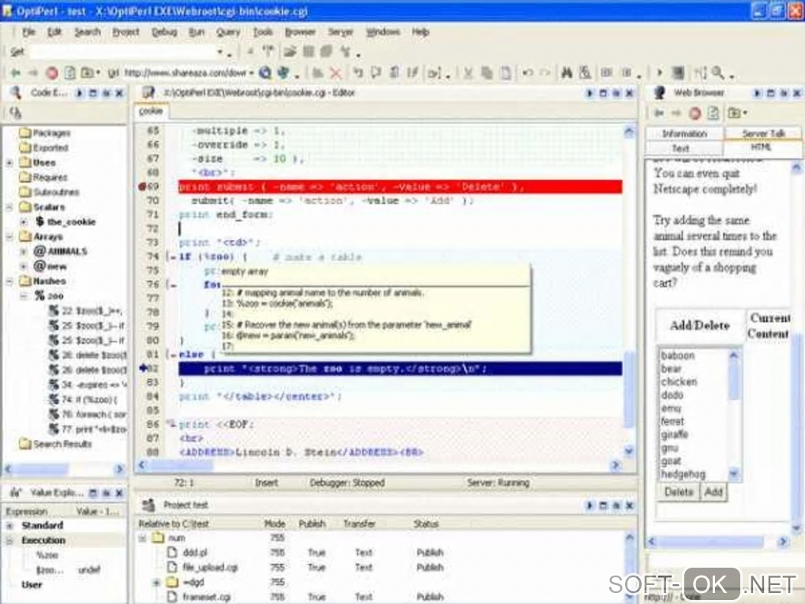This screenshot has height=604, width=805.
Task: Click Stop icon in Web Browser panel
Action: point(695,113)
